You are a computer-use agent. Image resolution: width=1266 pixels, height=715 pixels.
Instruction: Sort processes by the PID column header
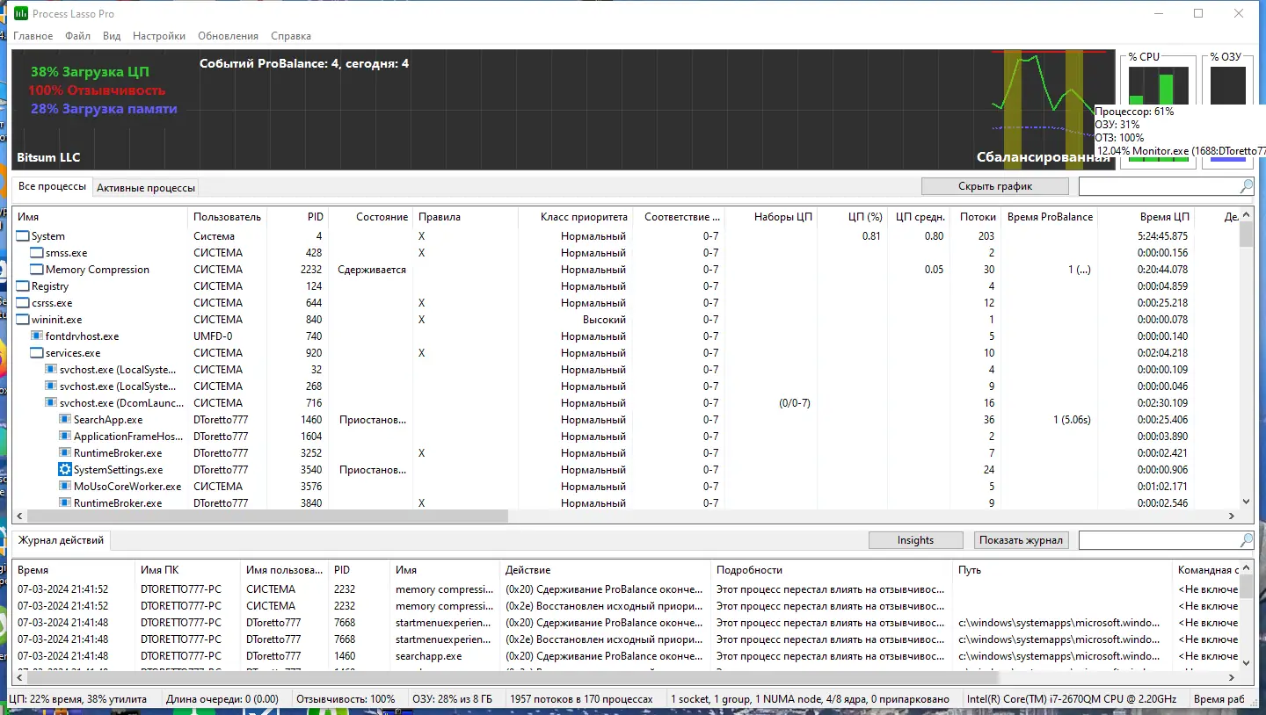point(296,217)
